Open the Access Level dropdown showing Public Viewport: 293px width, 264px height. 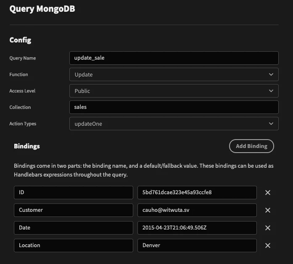click(174, 91)
